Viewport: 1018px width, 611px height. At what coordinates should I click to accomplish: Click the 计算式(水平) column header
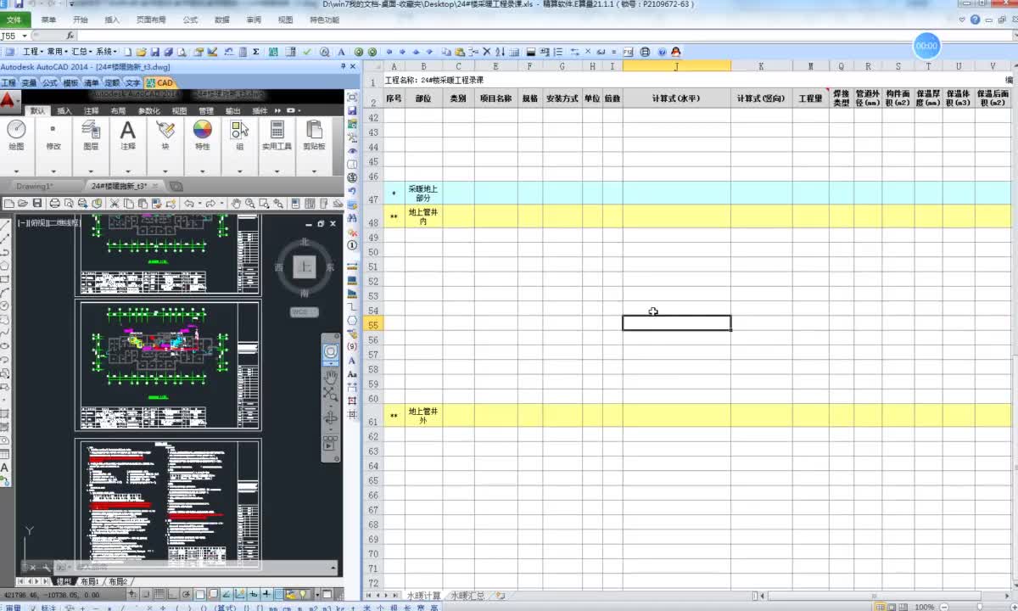click(x=676, y=98)
